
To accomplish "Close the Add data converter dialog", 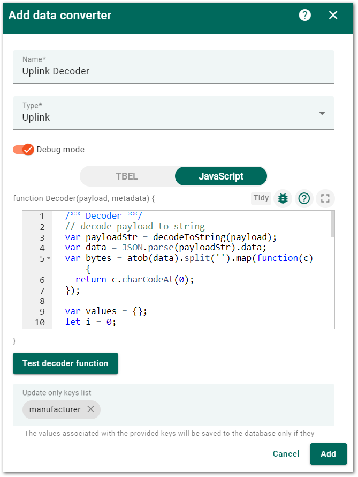I will (x=333, y=15).
